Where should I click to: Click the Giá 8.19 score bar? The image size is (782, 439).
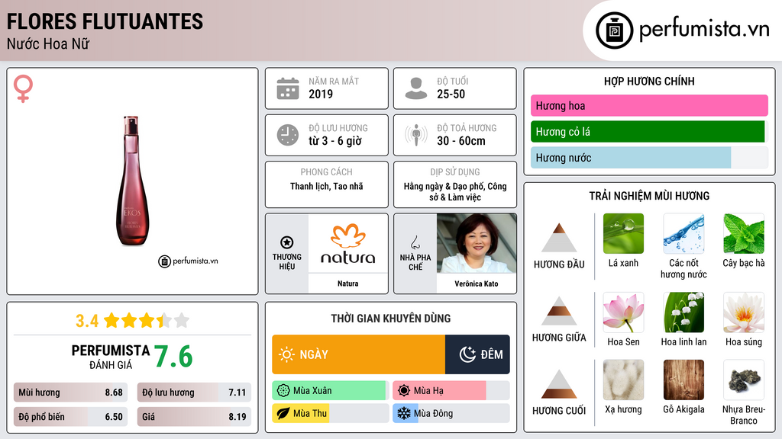pyautogui.click(x=194, y=417)
